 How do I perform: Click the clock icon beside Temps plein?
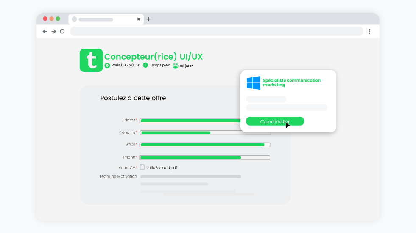click(x=145, y=65)
